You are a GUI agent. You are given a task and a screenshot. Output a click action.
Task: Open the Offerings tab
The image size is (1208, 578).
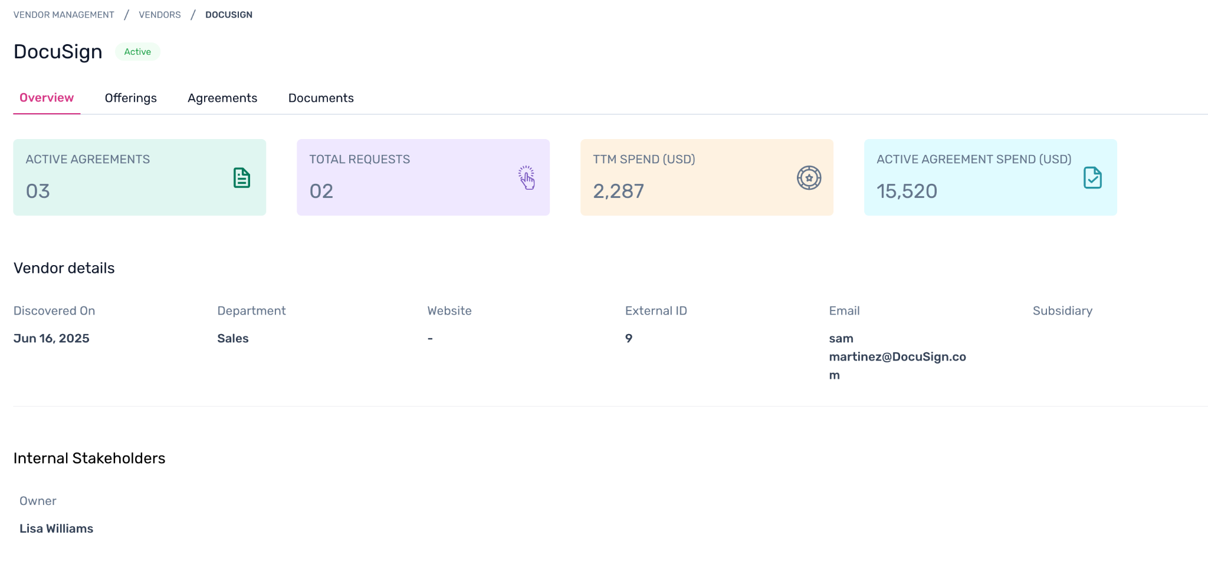click(x=131, y=98)
